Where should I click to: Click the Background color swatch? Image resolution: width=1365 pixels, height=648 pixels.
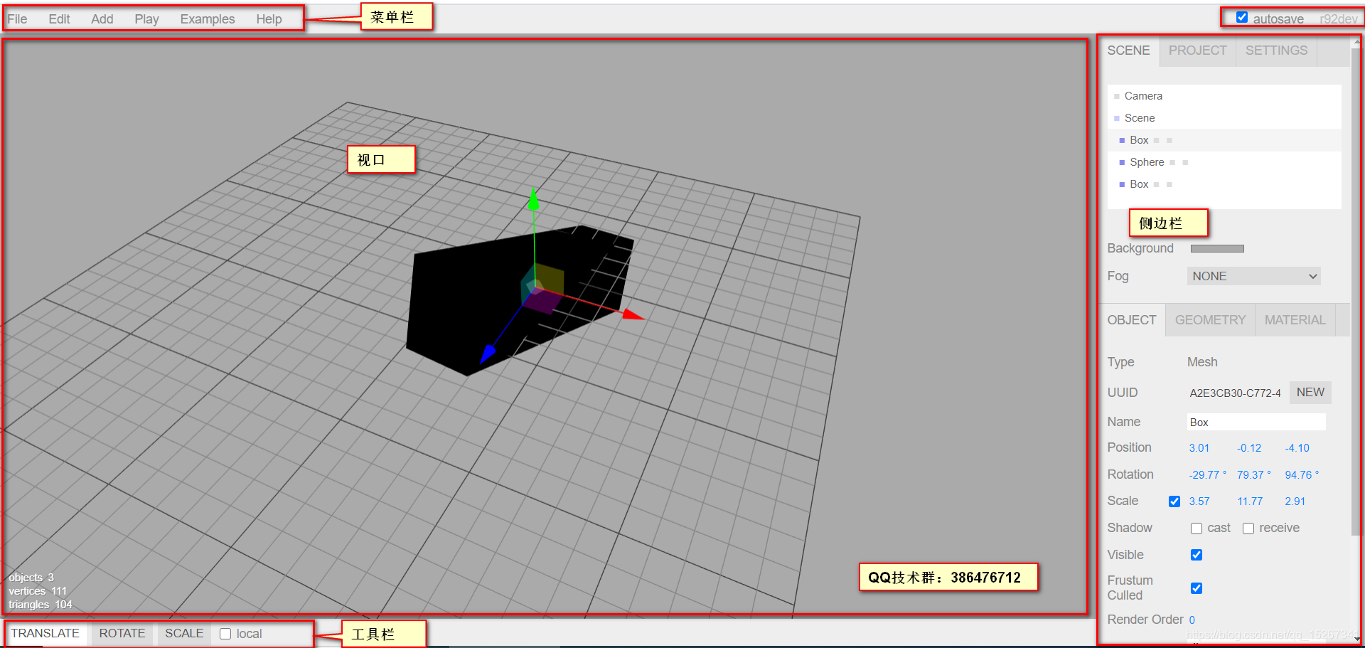1216,248
